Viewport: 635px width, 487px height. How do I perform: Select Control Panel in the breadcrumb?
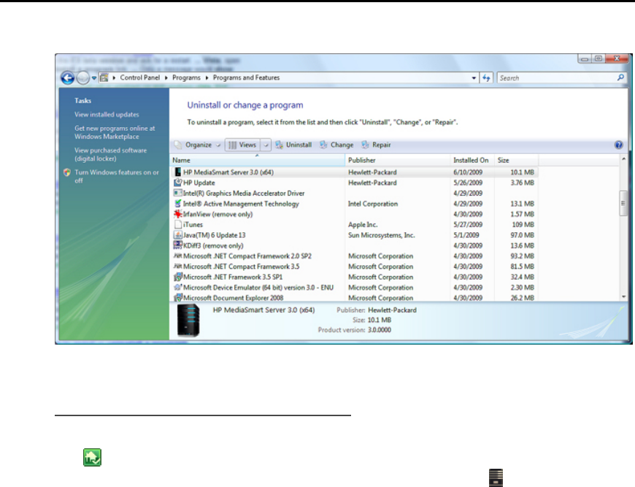coord(139,77)
